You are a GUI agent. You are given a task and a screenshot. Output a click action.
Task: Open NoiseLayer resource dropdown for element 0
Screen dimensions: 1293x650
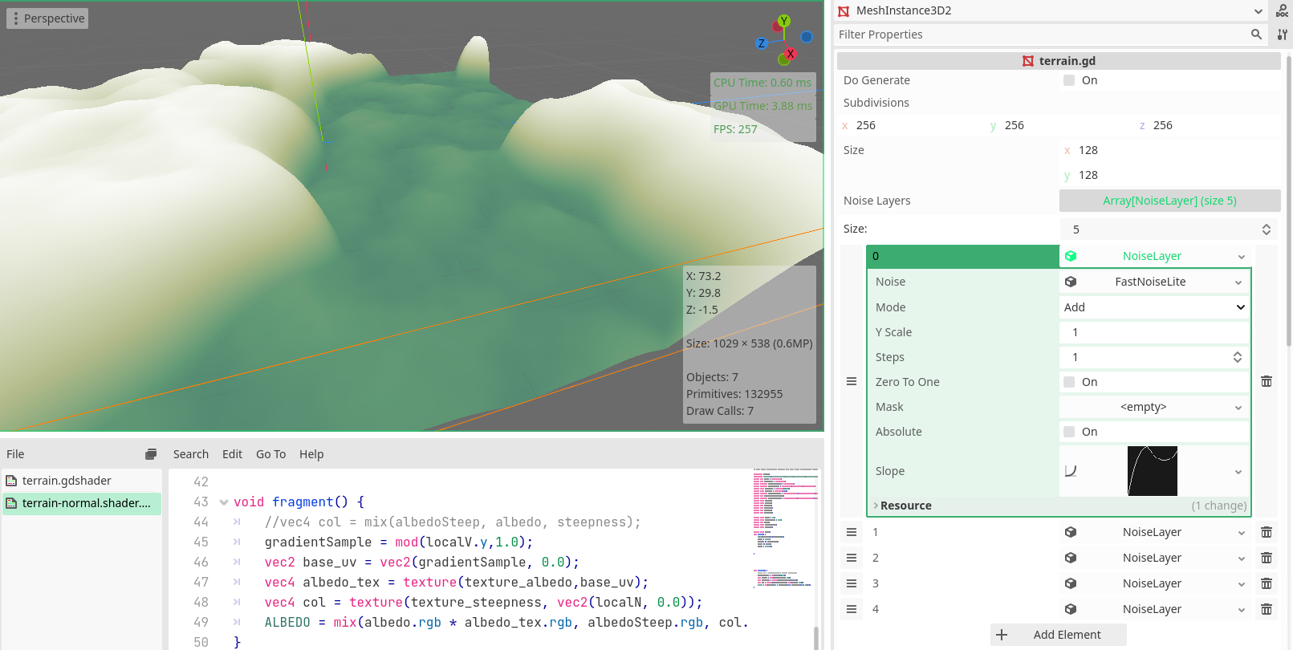(x=1241, y=256)
